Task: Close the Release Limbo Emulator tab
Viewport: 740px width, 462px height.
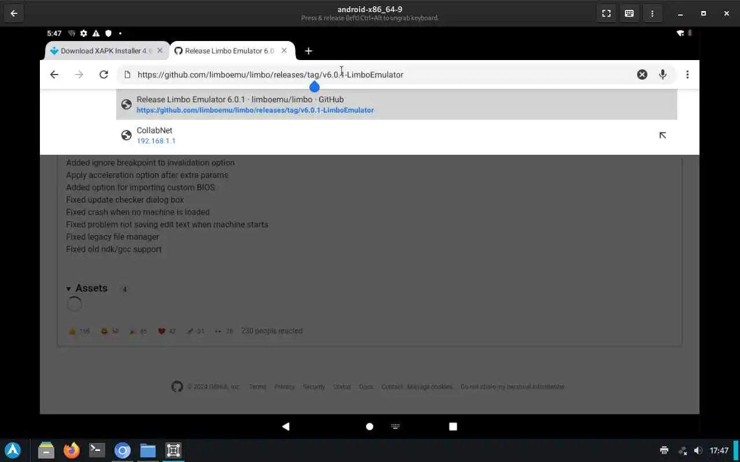Action: coord(284,51)
